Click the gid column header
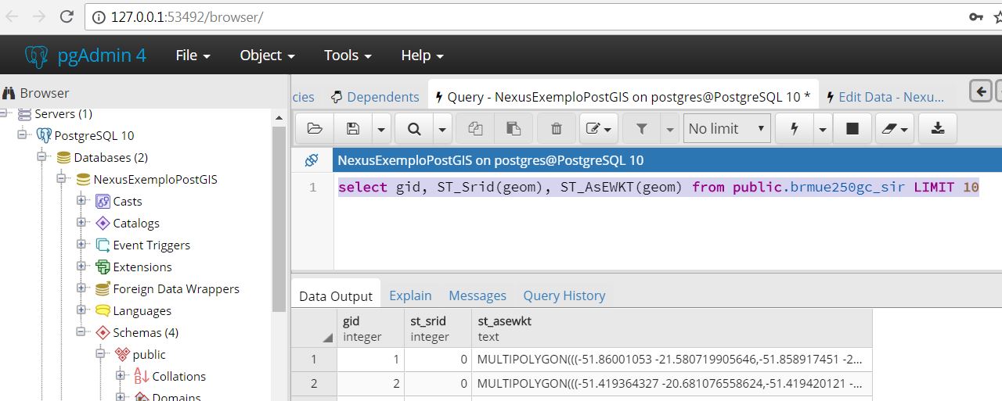 371,328
